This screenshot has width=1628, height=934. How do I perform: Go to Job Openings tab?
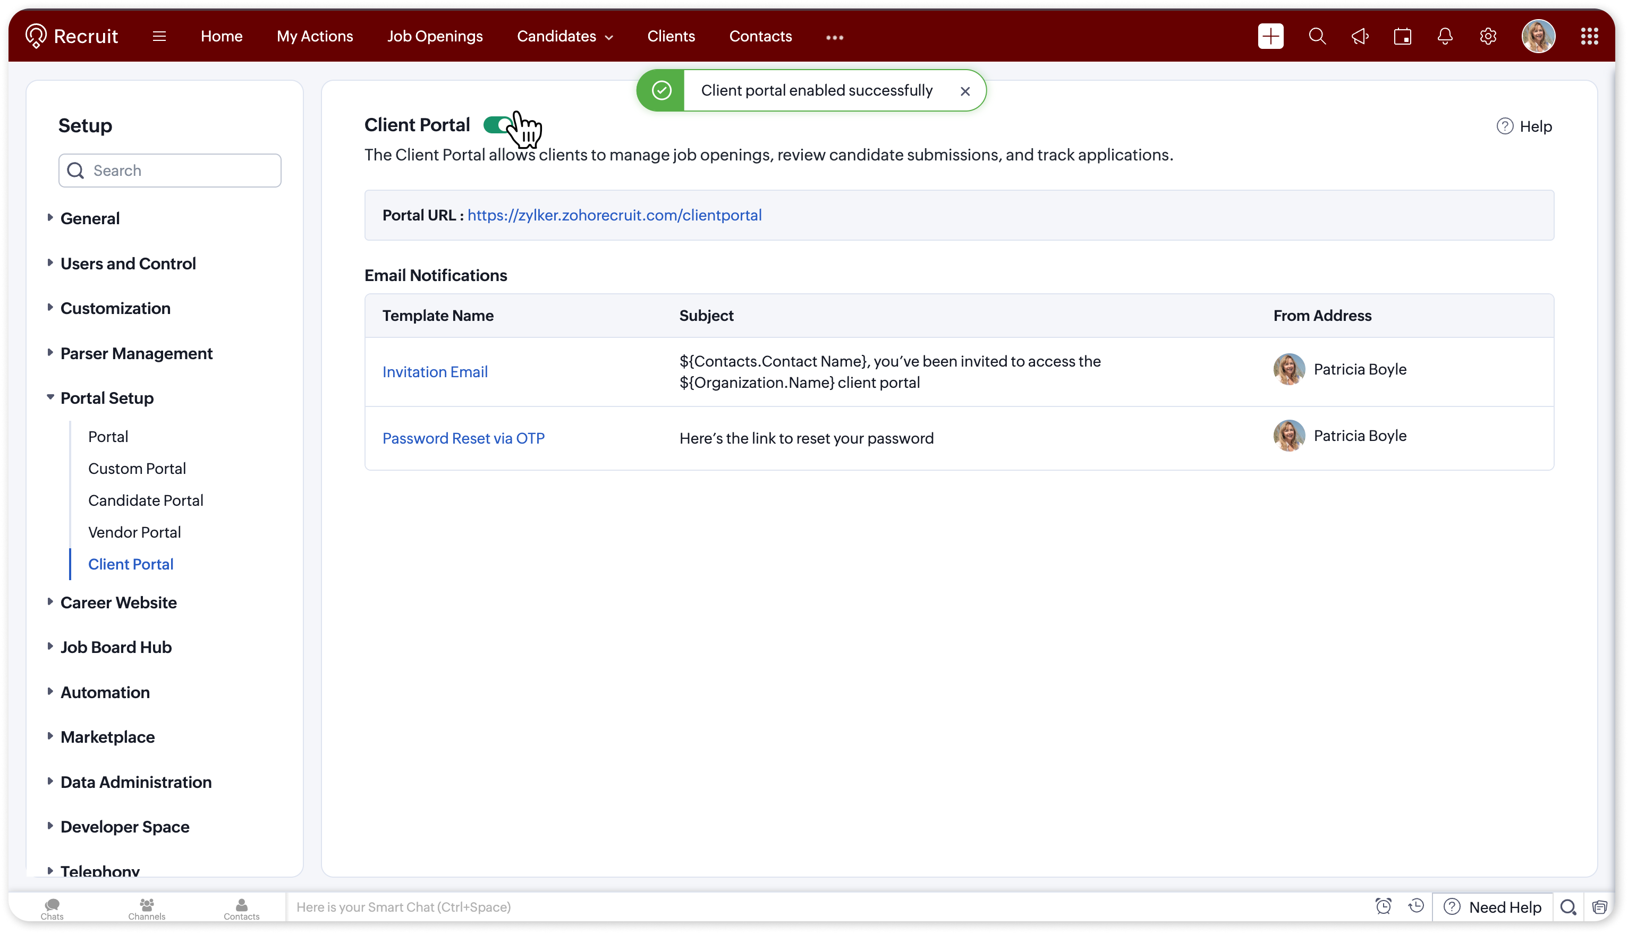click(434, 37)
